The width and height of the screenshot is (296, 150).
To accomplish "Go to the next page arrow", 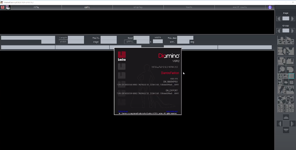I will 293,19.
